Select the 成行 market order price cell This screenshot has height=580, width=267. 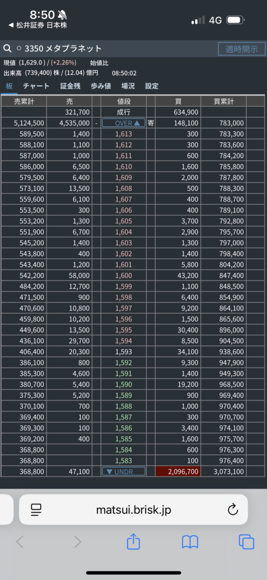[123, 112]
